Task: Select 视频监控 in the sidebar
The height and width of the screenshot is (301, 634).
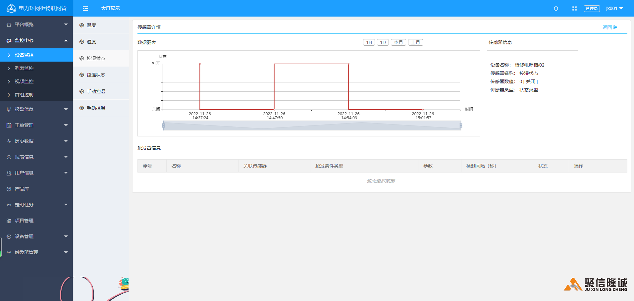Action: (24, 81)
